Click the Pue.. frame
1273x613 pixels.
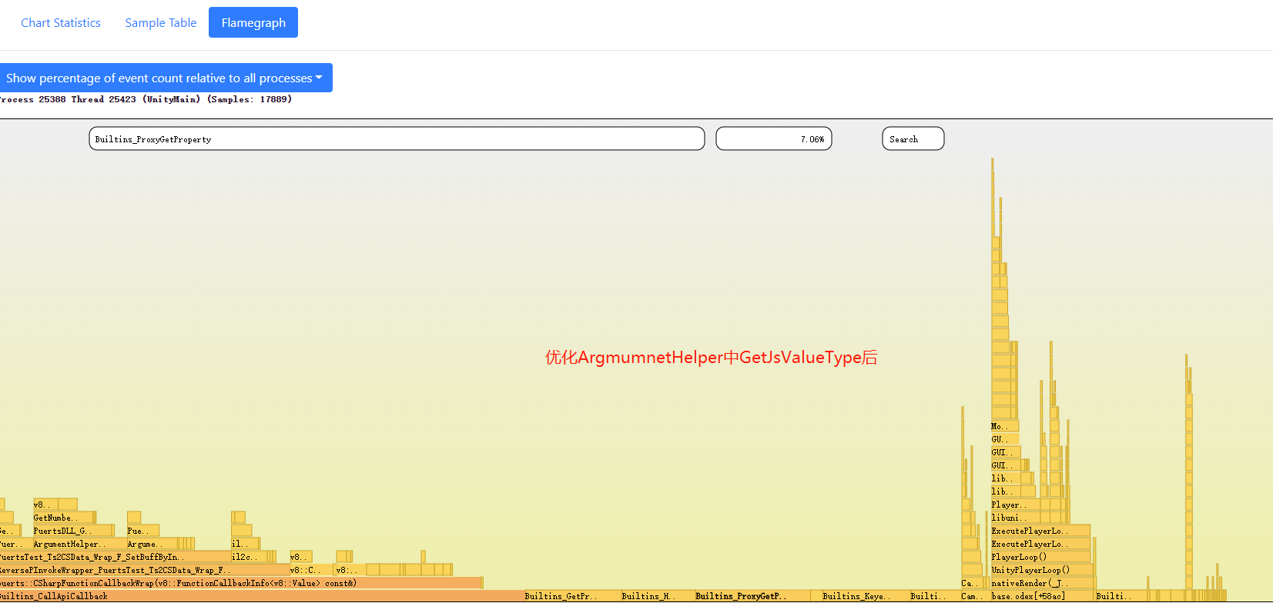tap(143, 531)
